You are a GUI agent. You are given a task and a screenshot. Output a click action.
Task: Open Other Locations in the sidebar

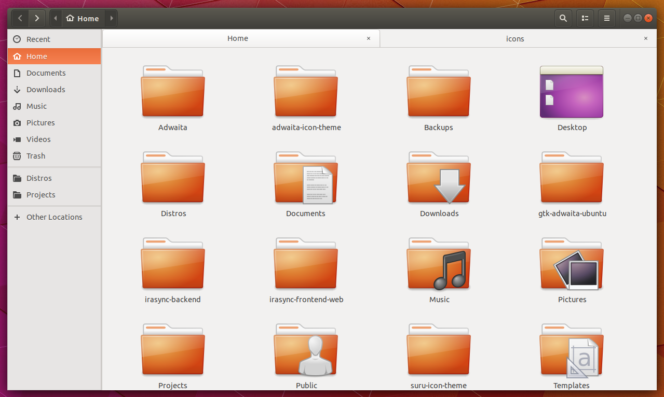54,217
